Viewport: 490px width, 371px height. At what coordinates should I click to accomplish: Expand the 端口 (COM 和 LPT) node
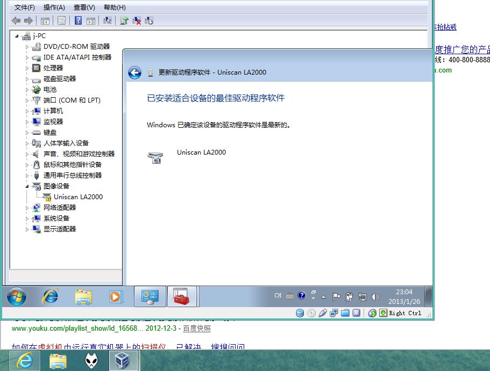27,100
